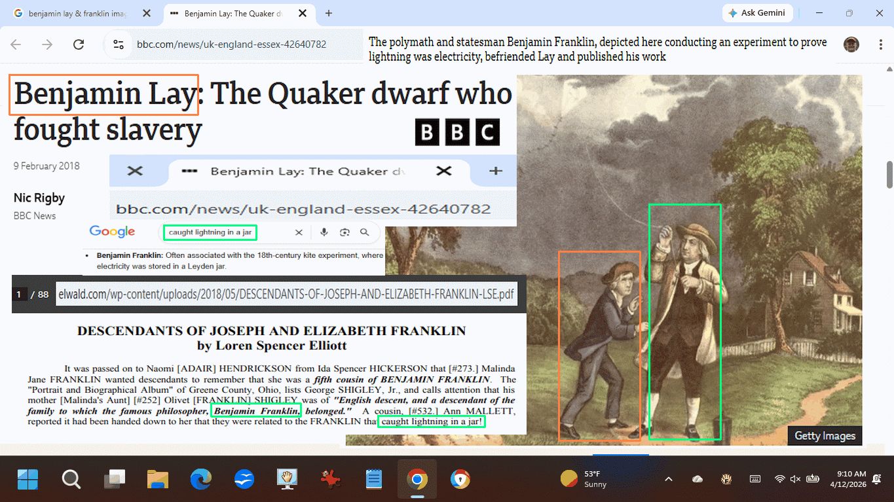The width and height of the screenshot is (894, 502).
Task: Reload the BBC page
Action: [79, 45]
